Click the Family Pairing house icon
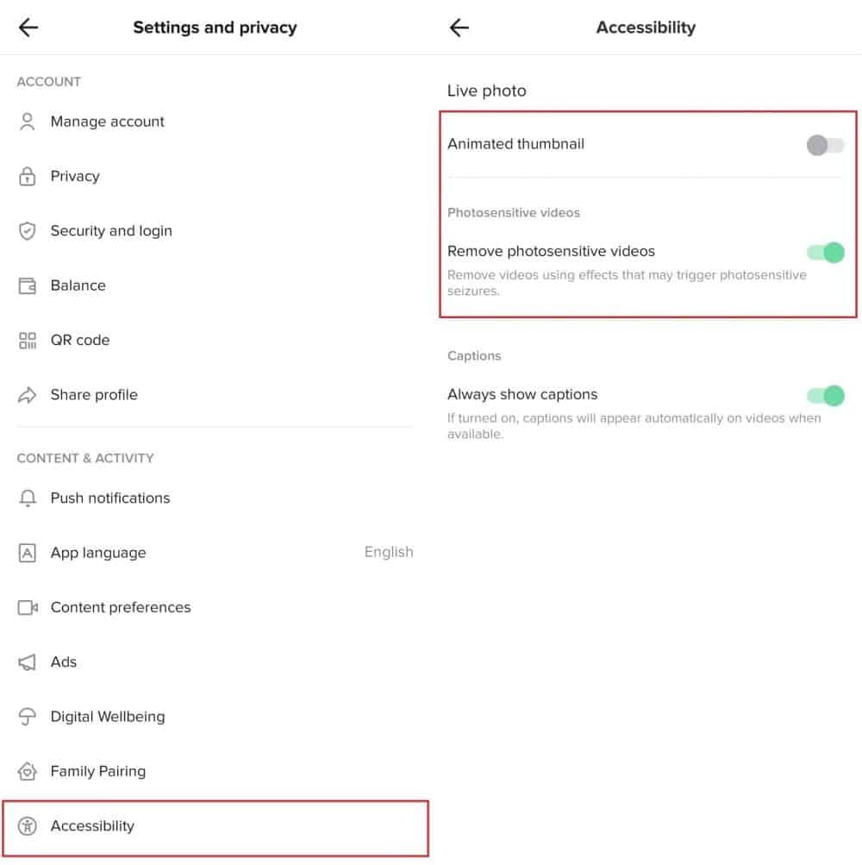 pos(28,772)
